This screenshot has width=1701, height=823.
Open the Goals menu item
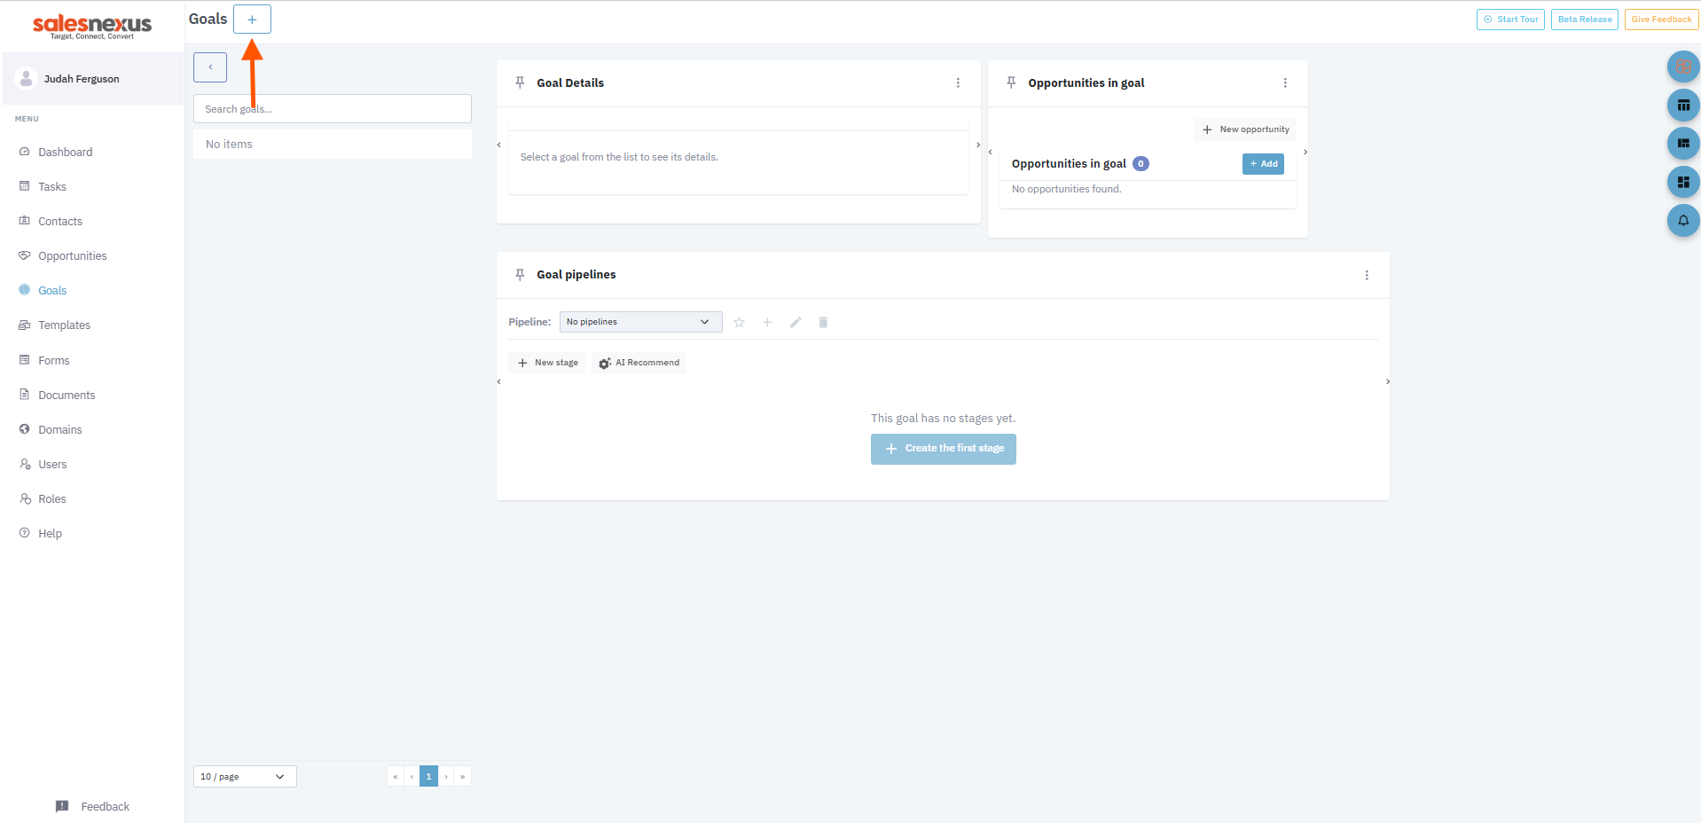(x=52, y=291)
